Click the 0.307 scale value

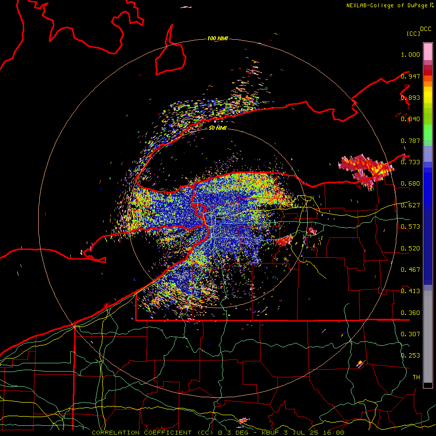410,334
